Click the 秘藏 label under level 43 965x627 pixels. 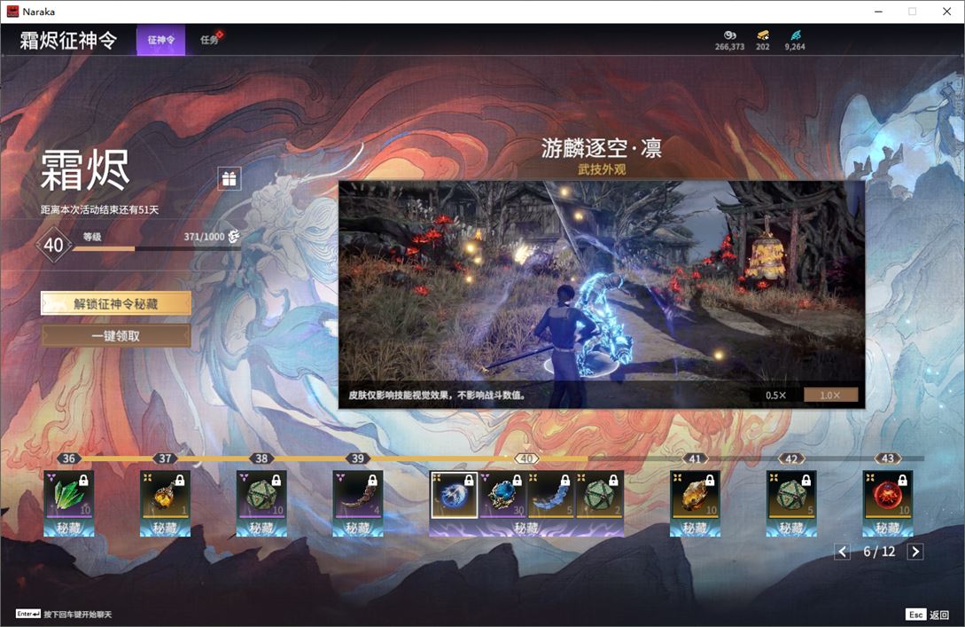(887, 528)
